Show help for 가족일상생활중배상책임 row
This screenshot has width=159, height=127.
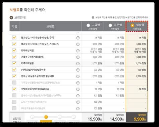(78, 83)
